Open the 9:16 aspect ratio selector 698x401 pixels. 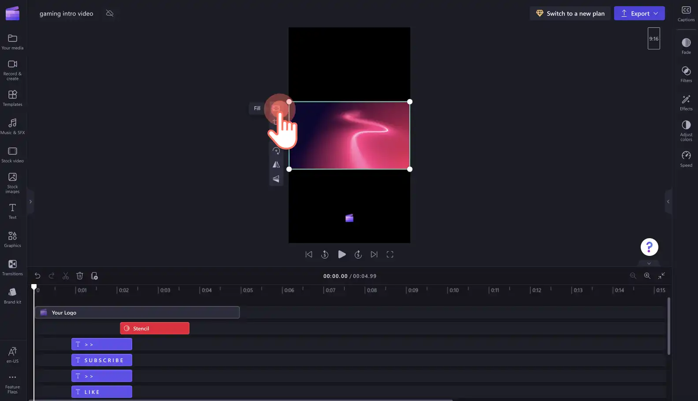coord(654,38)
